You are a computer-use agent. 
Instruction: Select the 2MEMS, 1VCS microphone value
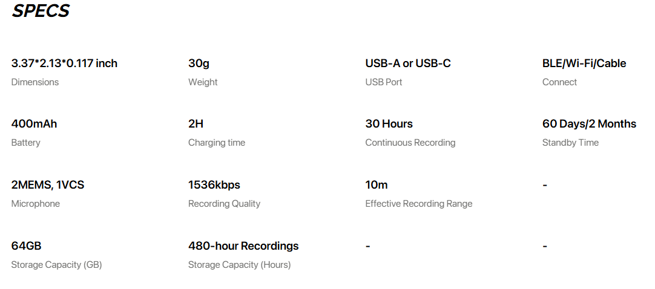click(x=48, y=185)
